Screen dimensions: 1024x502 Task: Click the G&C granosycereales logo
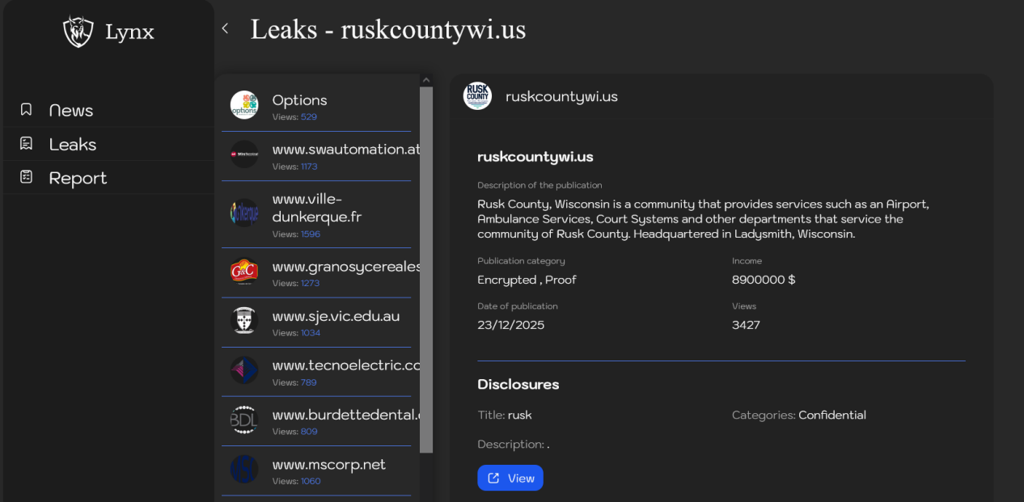pos(244,272)
